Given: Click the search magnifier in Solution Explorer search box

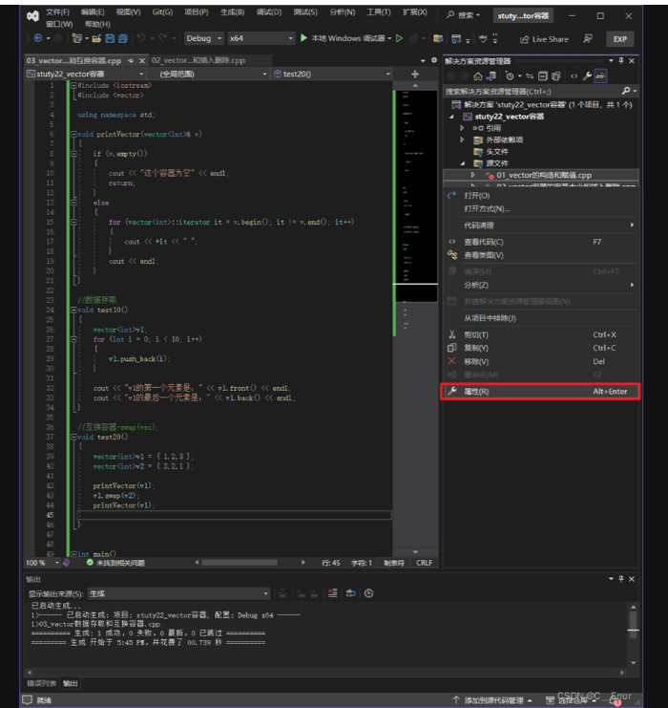Looking at the screenshot, I should pyautogui.click(x=625, y=90).
